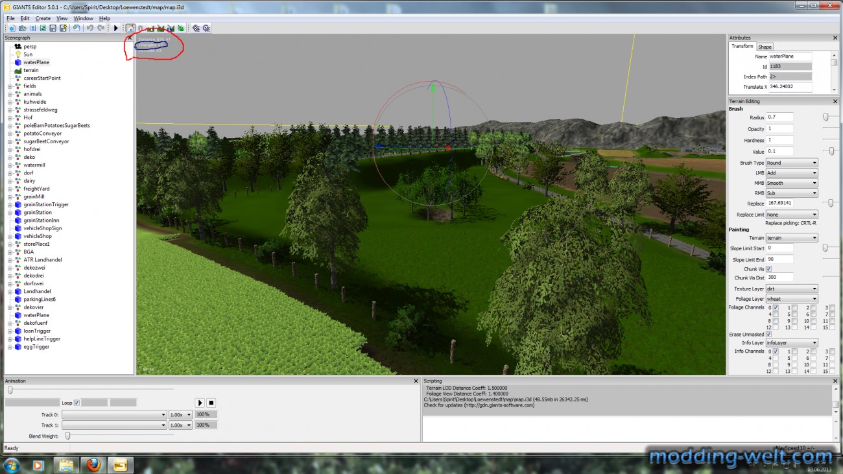Click the animation play button
The image size is (843, 474).
pyautogui.click(x=200, y=403)
